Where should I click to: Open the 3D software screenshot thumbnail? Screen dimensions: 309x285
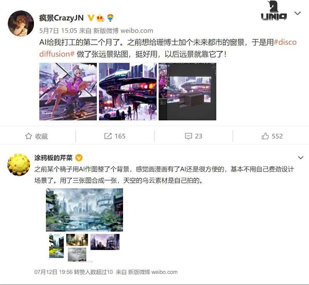[x=187, y=91]
